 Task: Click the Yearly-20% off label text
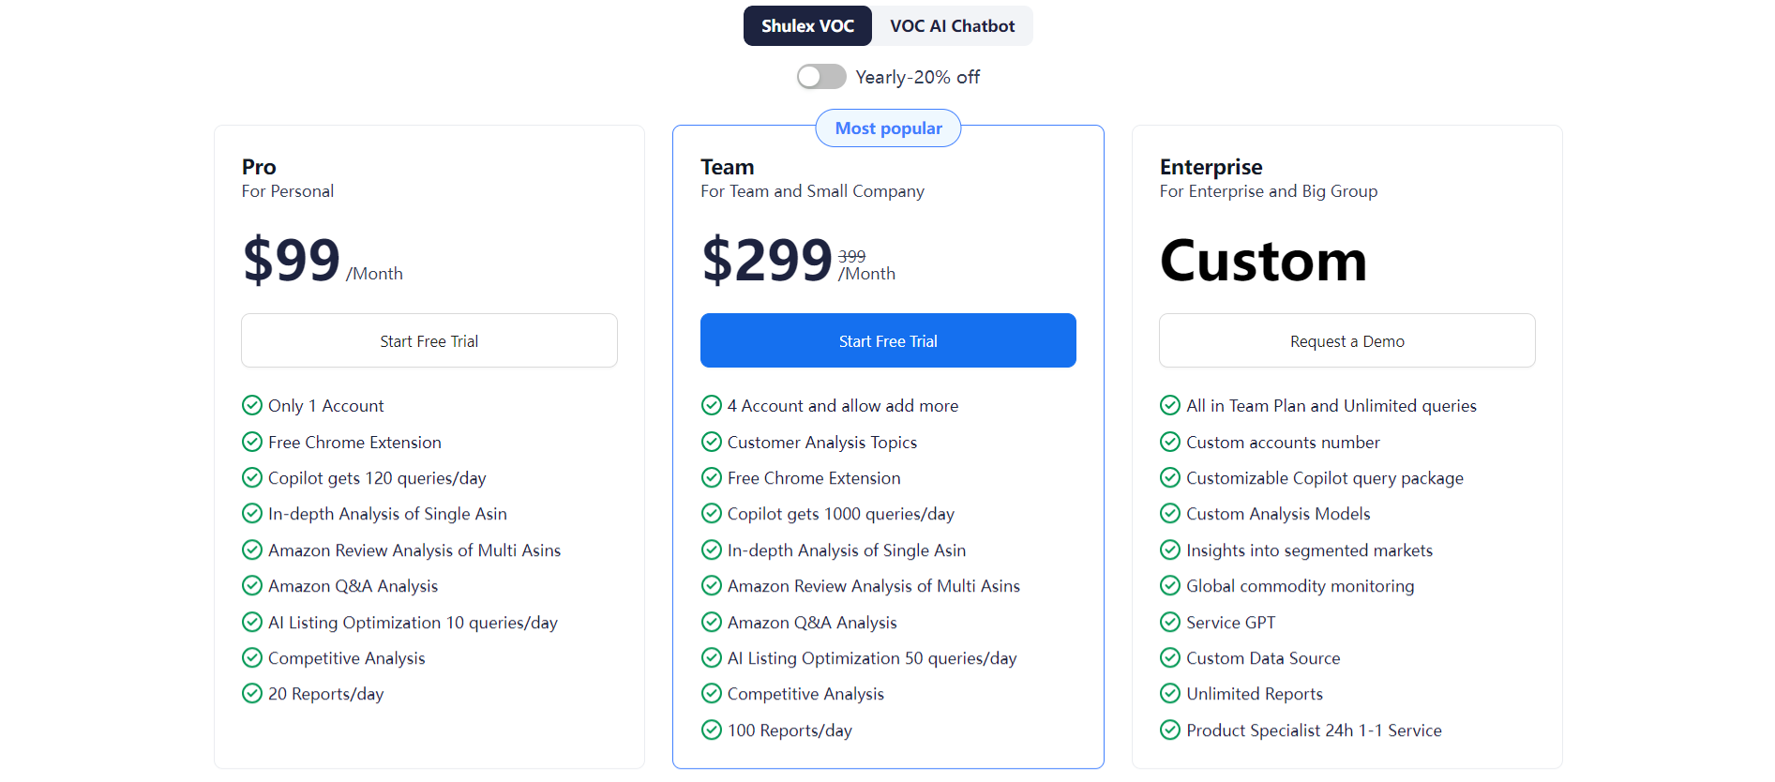[x=917, y=77]
